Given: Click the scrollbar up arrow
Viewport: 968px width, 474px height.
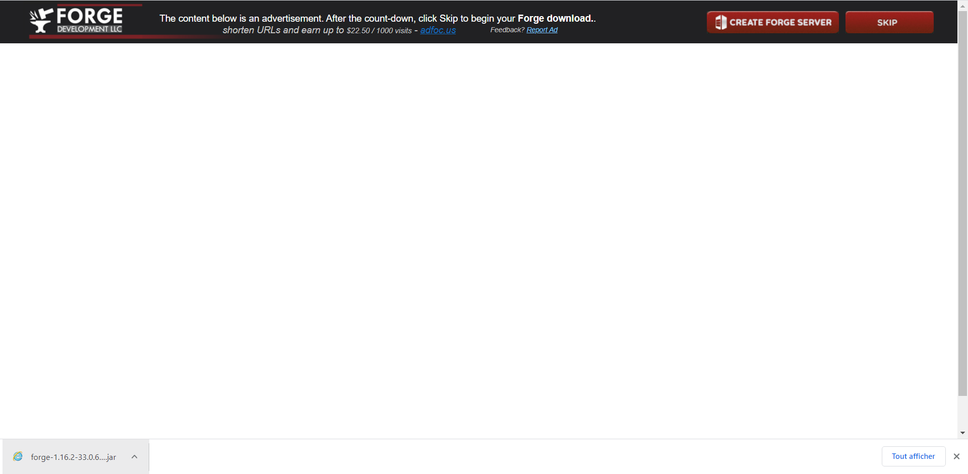Looking at the screenshot, I should (962, 6).
